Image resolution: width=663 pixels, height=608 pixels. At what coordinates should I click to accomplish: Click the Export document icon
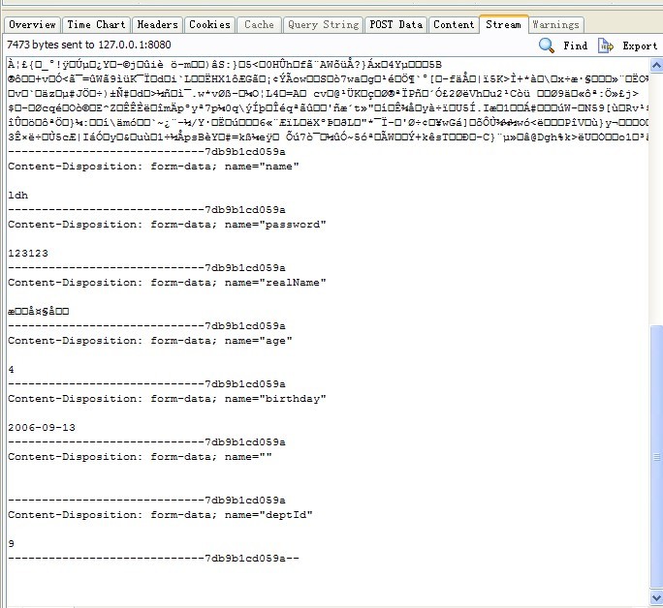(x=605, y=46)
